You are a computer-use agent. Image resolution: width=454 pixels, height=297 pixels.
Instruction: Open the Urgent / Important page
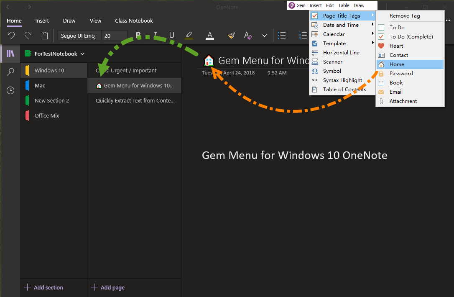coord(134,70)
